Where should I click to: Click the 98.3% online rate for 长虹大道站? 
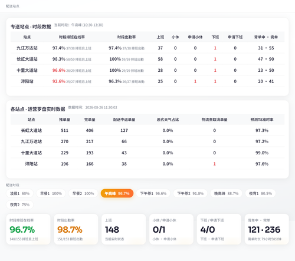coord(58,59)
